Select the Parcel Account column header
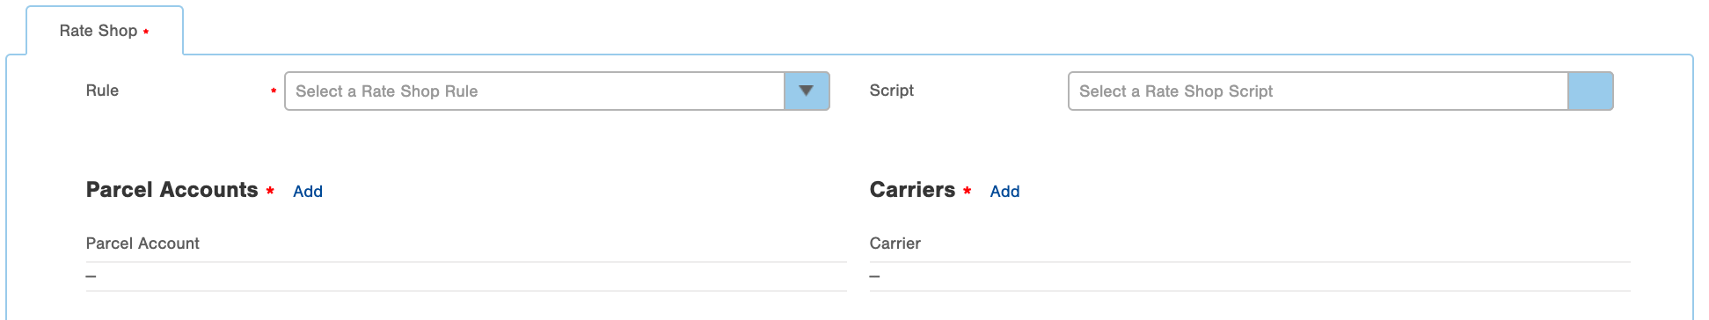The image size is (1709, 320). point(142,244)
